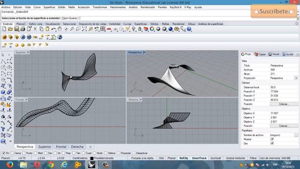Enable the Cen osnap checkbox
Screen dimensions: 300x169
click(45, 153)
